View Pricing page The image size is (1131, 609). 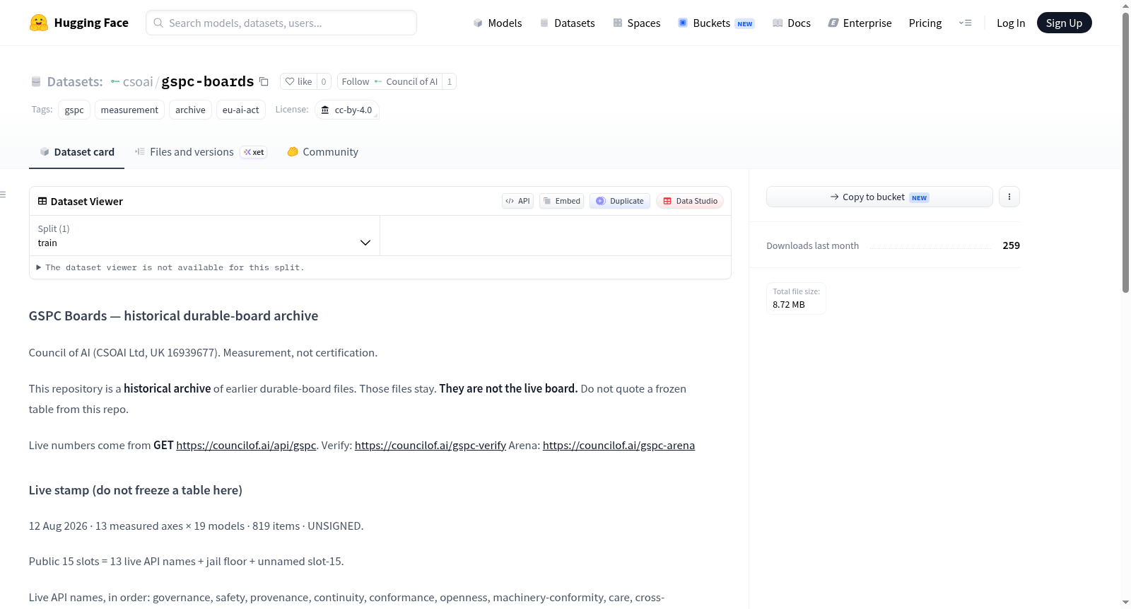[925, 23]
